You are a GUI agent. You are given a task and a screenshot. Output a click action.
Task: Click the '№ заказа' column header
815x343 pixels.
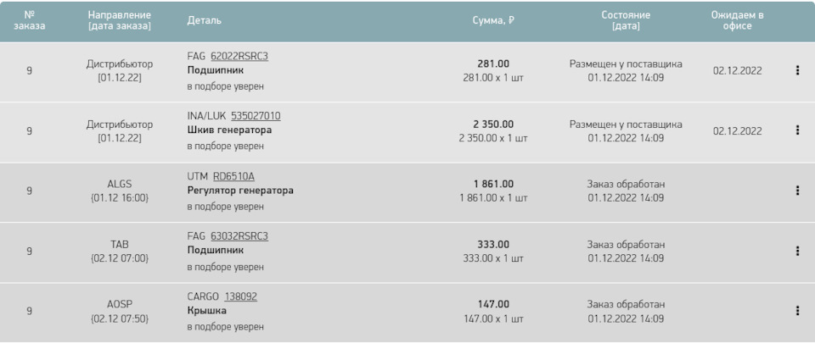[x=30, y=20]
